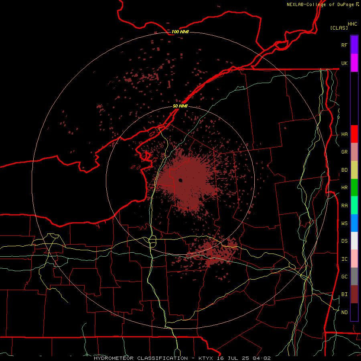Click the "HHC" product label
361x361 pixels.
352,24
